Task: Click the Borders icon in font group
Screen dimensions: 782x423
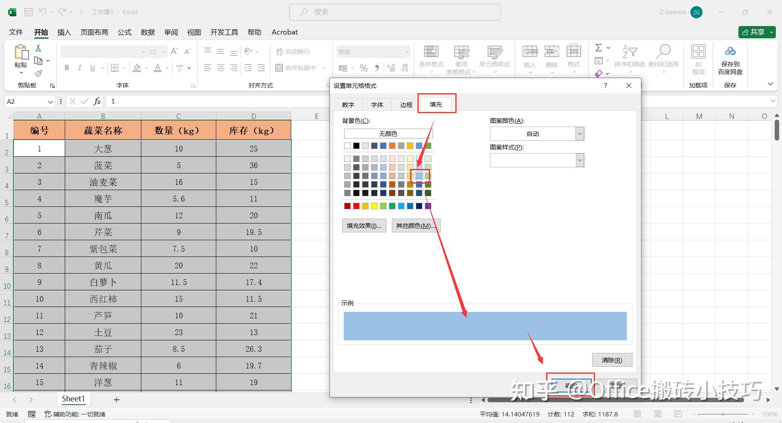Action: [115, 68]
